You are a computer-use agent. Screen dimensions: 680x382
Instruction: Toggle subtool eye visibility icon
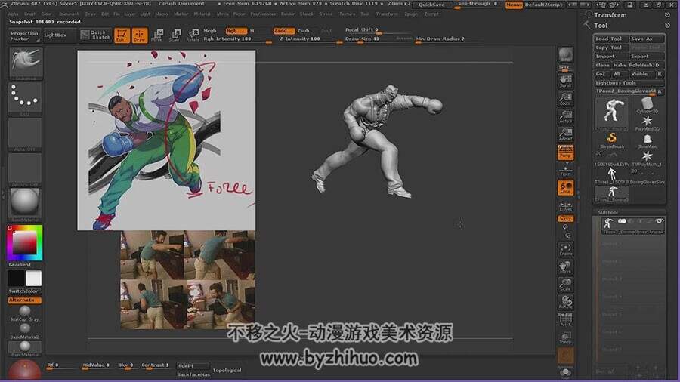[659, 221]
